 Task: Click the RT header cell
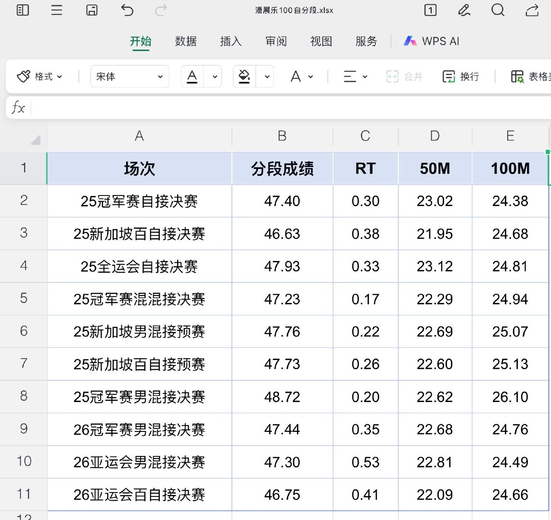(365, 169)
